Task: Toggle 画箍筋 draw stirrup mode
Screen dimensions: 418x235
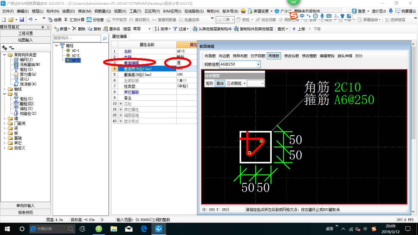Action: tap(274, 56)
